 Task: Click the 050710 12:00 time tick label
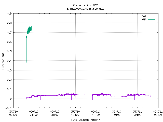point(75,113)
